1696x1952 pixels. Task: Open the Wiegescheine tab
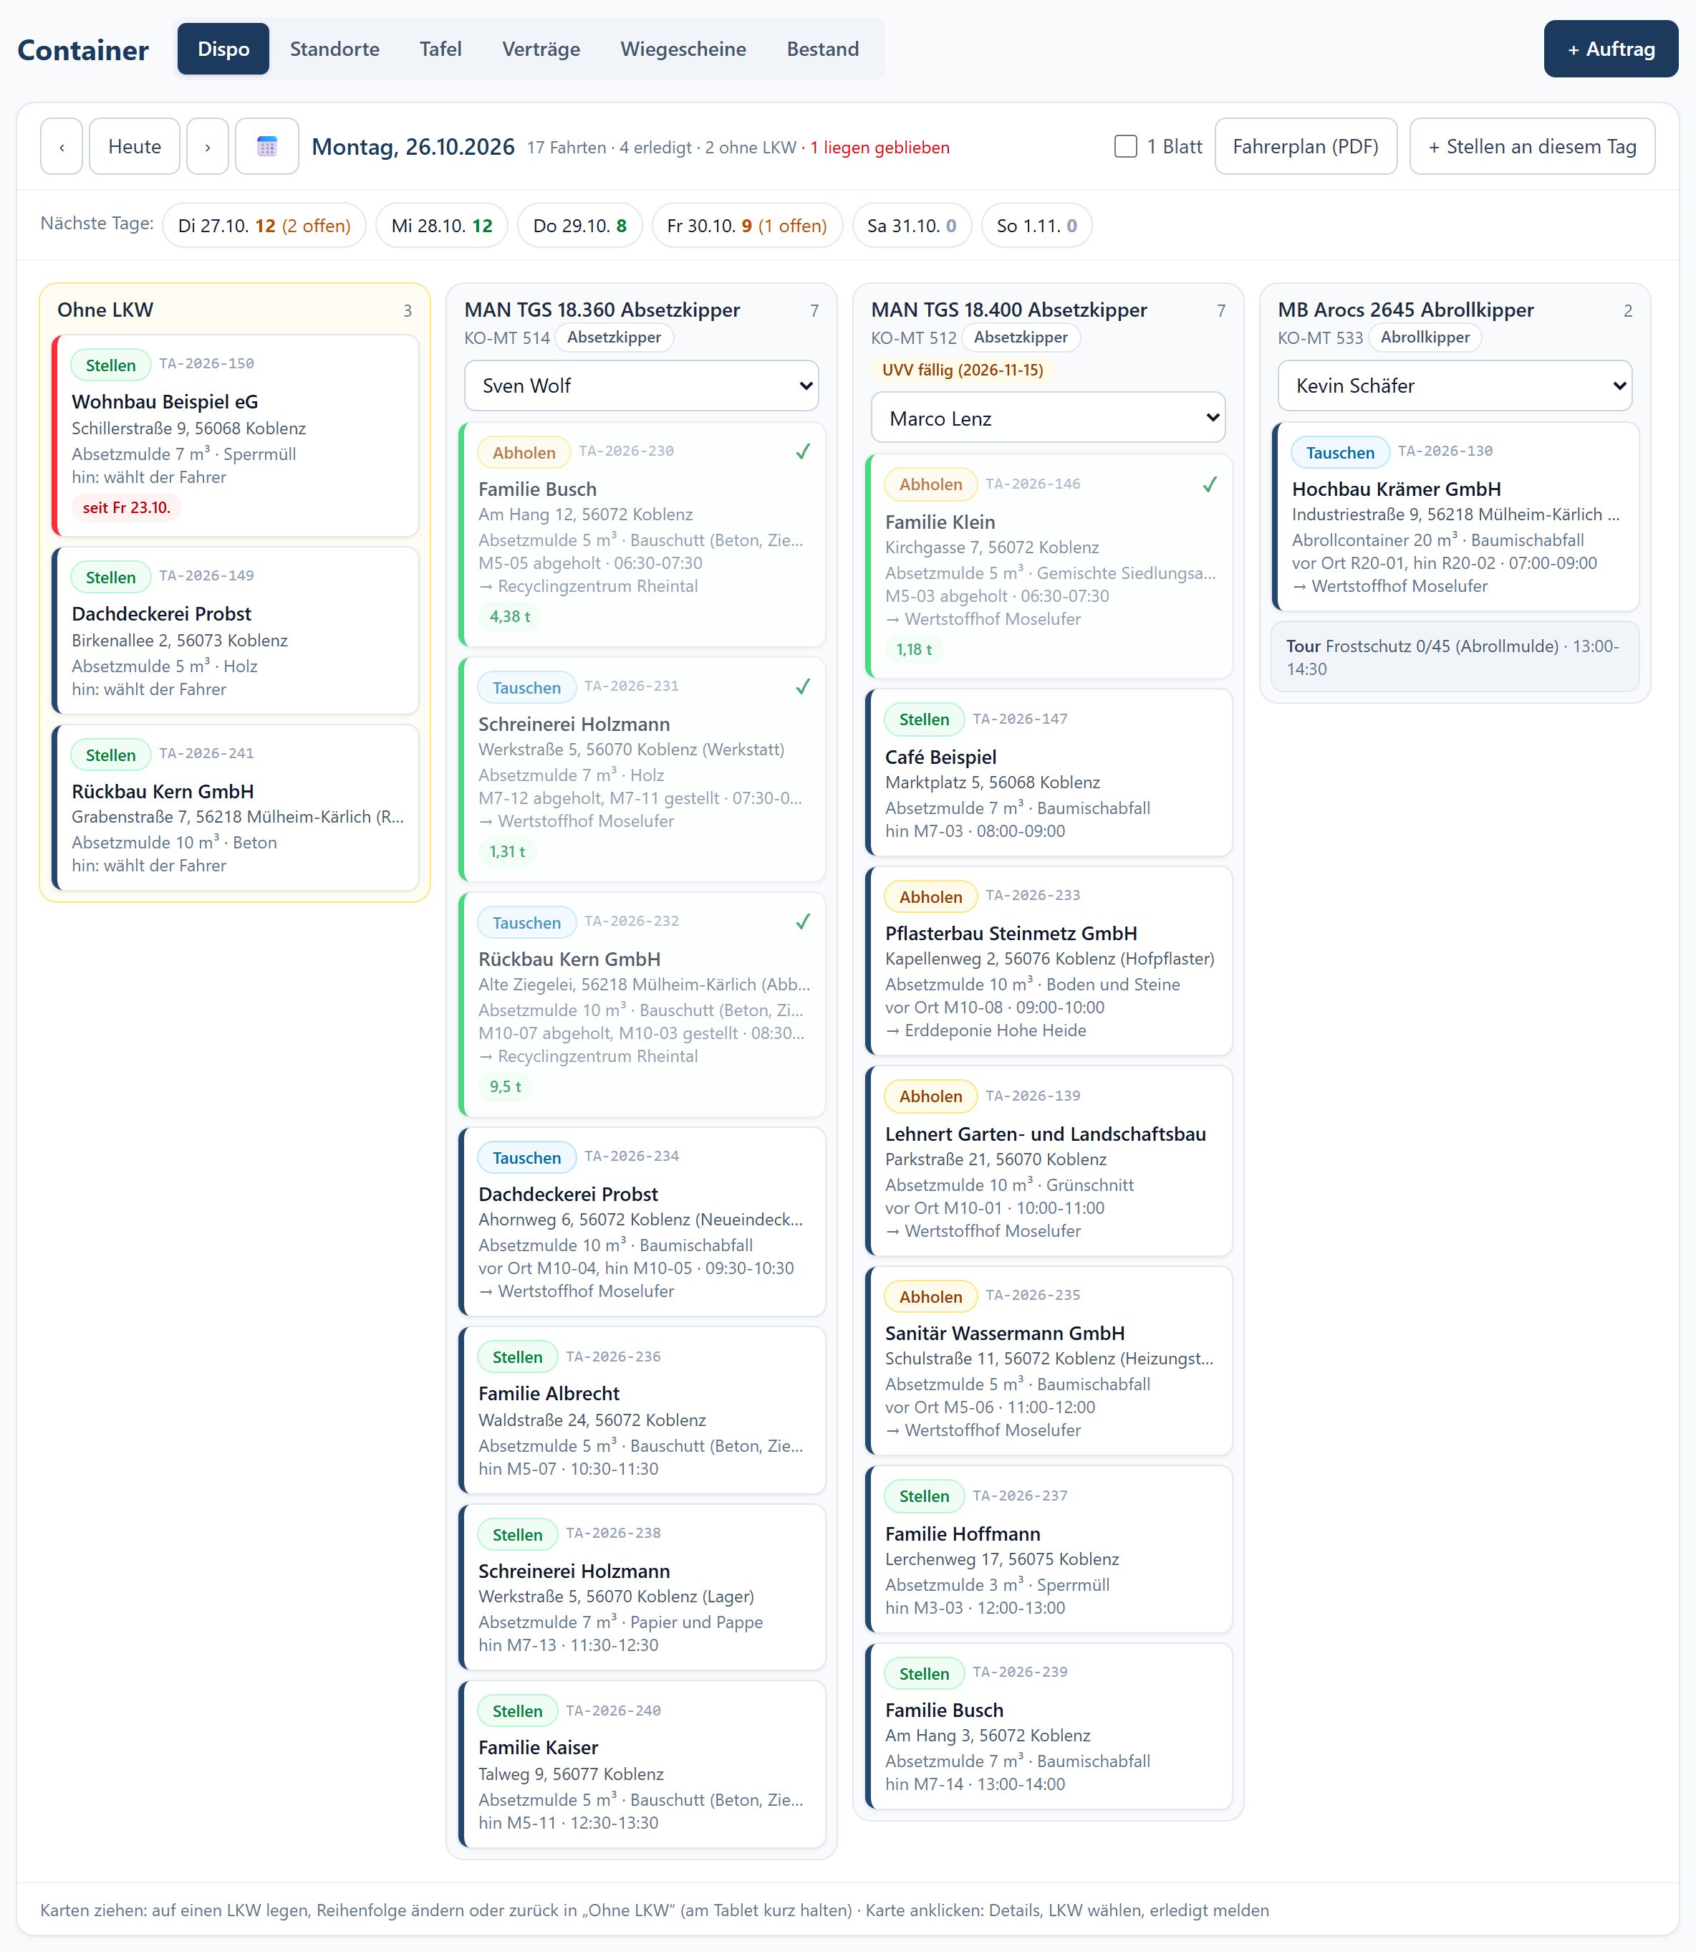click(x=683, y=49)
